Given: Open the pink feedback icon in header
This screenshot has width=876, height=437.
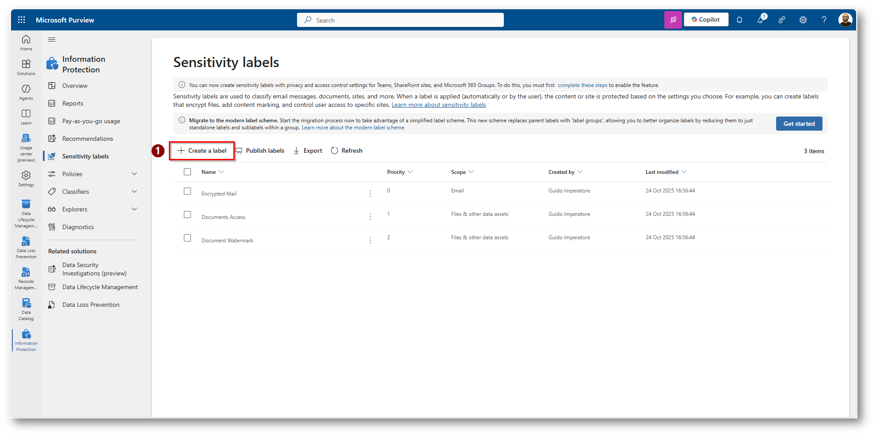Looking at the screenshot, I should (x=673, y=20).
